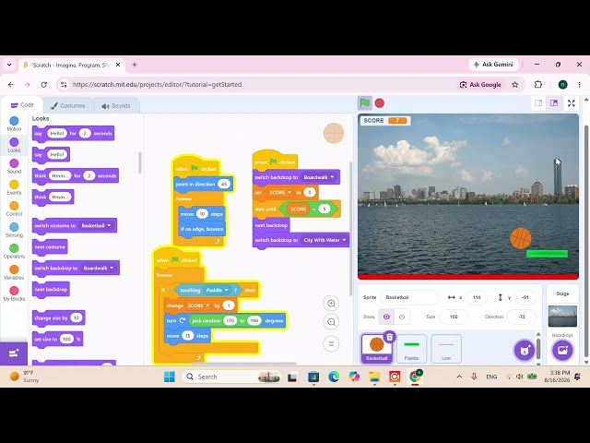Open SCORE dropdown in set block

[280, 193]
